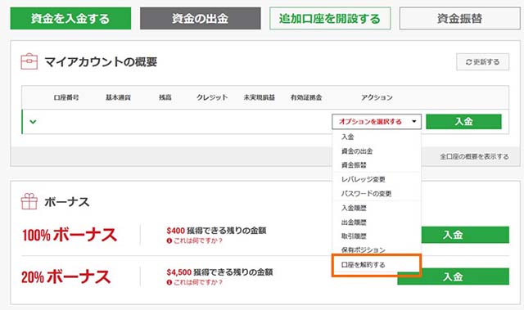Click the info icon under $4,500 bonus text
This screenshot has width=524, height=310.
[169, 282]
